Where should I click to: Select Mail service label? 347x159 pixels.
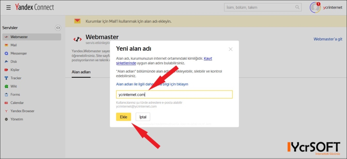tap(13, 45)
